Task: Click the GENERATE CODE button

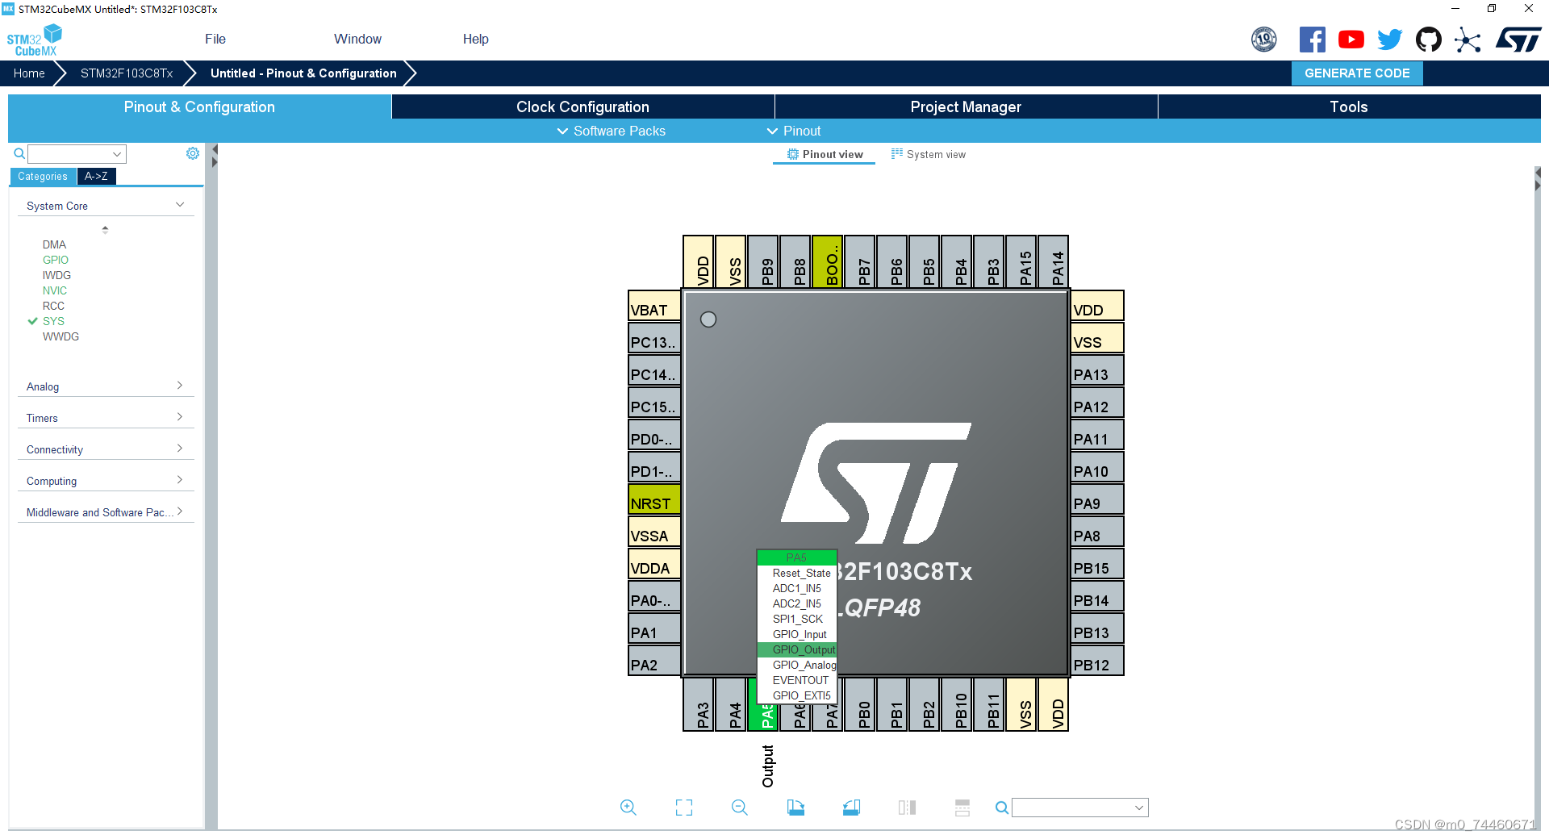Action: 1356,73
